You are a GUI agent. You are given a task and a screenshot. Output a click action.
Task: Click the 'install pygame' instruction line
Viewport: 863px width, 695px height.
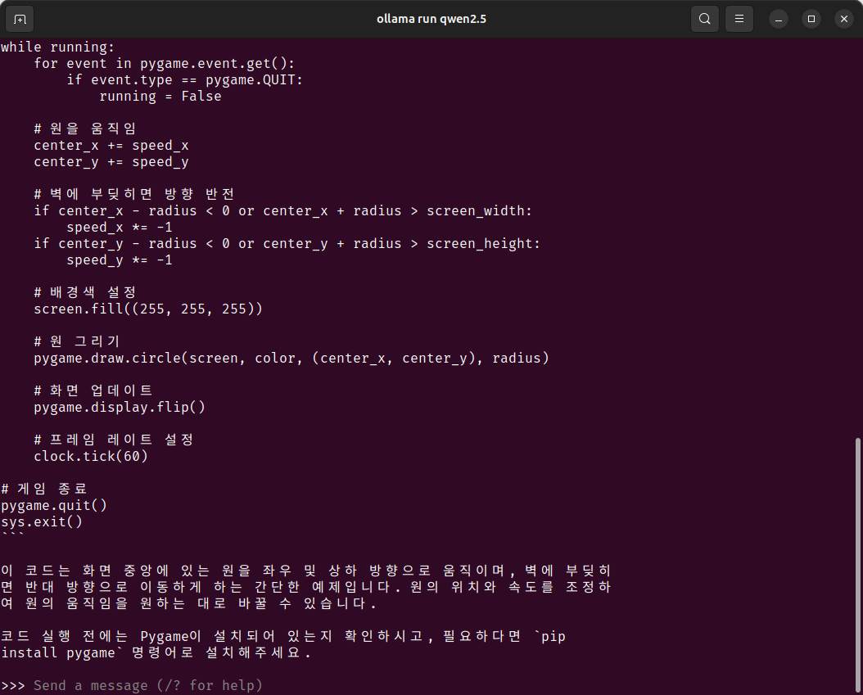coord(156,653)
